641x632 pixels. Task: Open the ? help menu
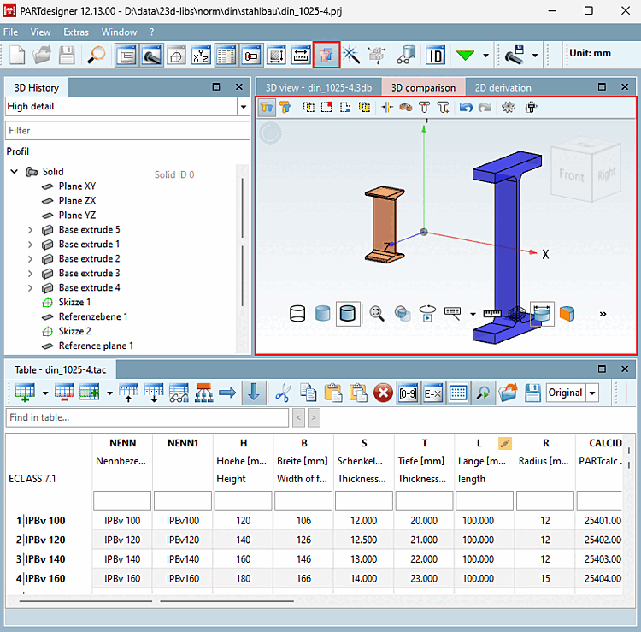[x=152, y=32]
